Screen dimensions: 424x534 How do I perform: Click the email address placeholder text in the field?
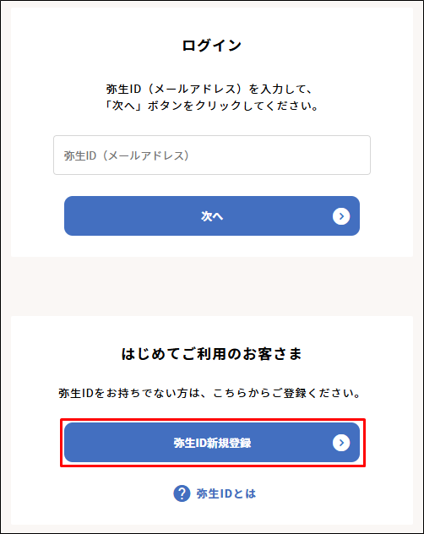click(x=127, y=155)
